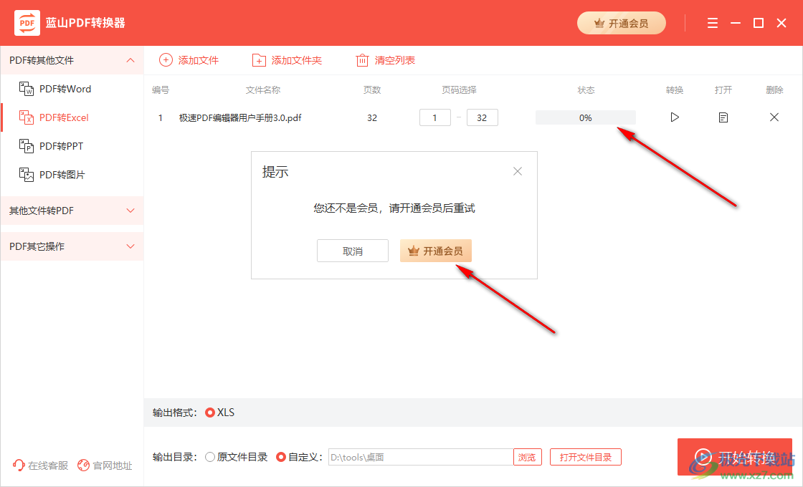Select PDF转PPT in the sidebar

[51, 146]
